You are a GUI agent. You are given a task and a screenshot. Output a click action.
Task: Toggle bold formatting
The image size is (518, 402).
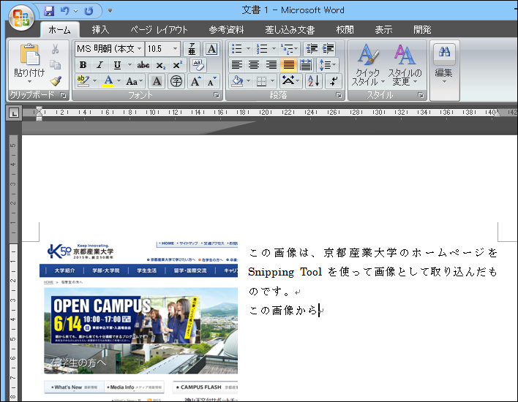pos(83,65)
